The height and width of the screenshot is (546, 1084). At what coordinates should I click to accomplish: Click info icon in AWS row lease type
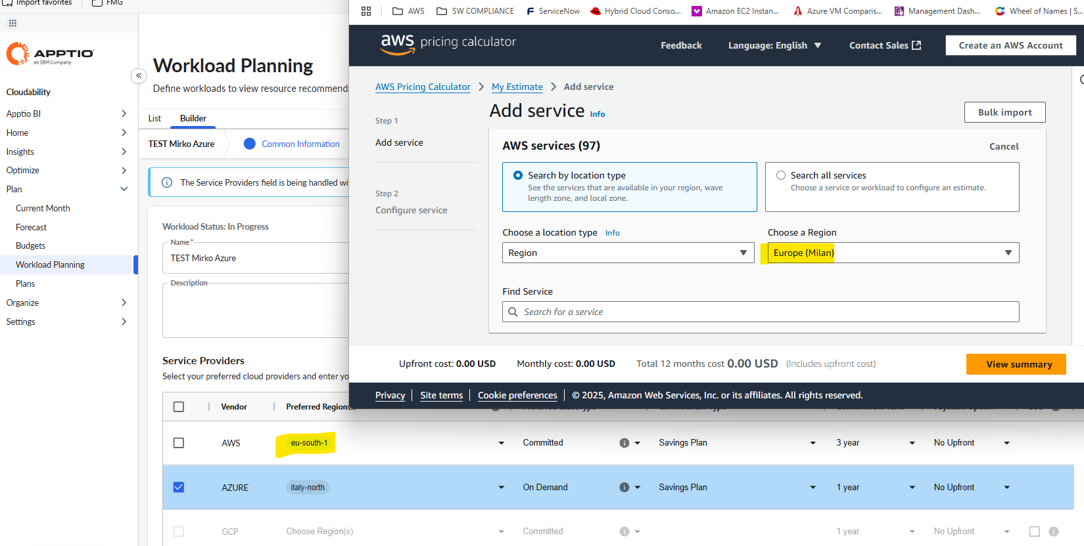(x=624, y=443)
